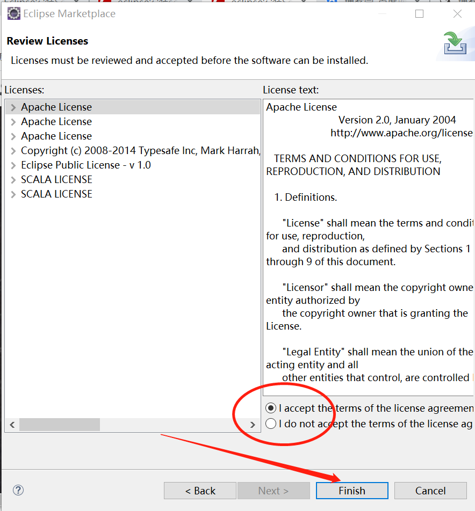Image resolution: width=475 pixels, height=511 pixels.
Task: Click the right arrow of the licenses scrollbar
Action: pos(253,425)
